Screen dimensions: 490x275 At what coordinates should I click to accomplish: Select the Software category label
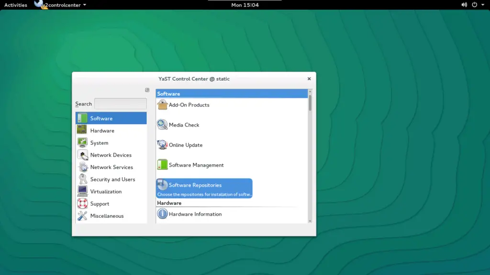(x=101, y=118)
